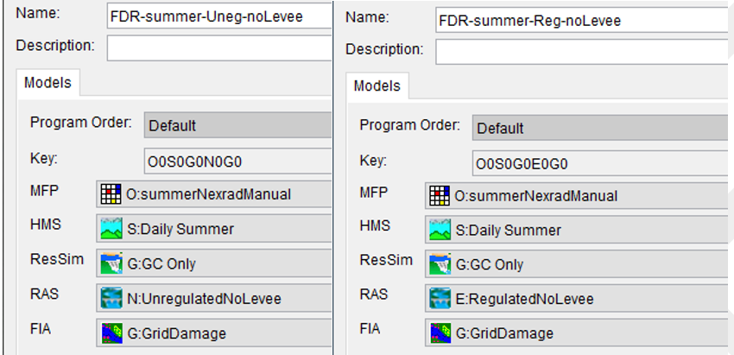Image resolution: width=734 pixels, height=355 pixels.
Task: Click HMS landscape icon in FDR-summer-Reg-noLevee panel
Action: pyautogui.click(x=439, y=231)
